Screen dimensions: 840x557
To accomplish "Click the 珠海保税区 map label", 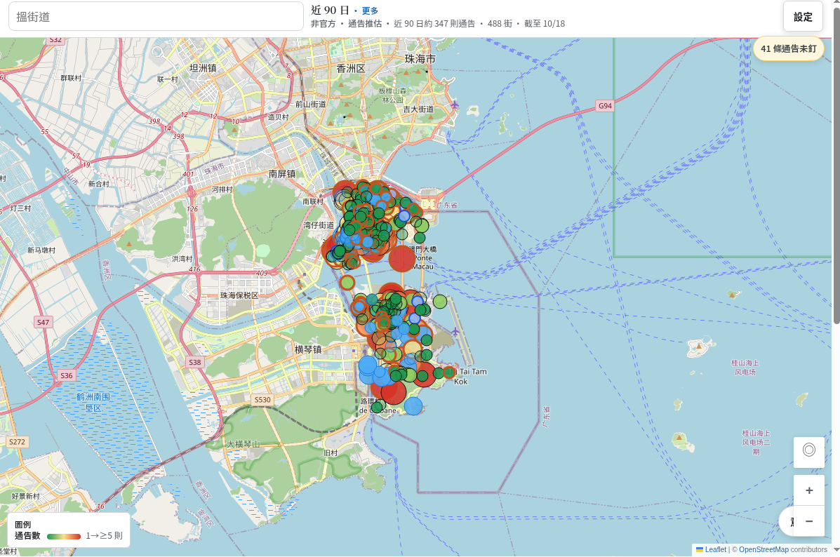I will [239, 295].
